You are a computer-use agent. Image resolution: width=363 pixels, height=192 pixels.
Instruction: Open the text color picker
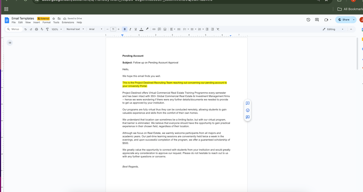pyautogui.click(x=141, y=29)
